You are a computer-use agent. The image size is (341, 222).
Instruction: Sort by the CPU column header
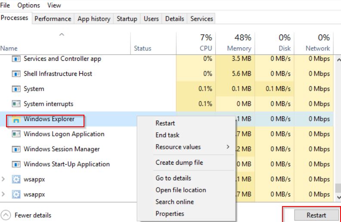point(196,44)
